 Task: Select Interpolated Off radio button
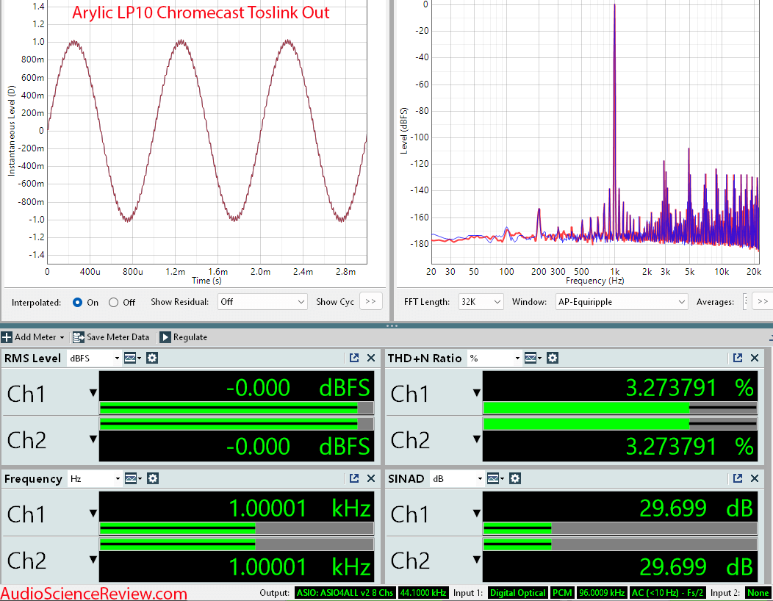pos(113,302)
